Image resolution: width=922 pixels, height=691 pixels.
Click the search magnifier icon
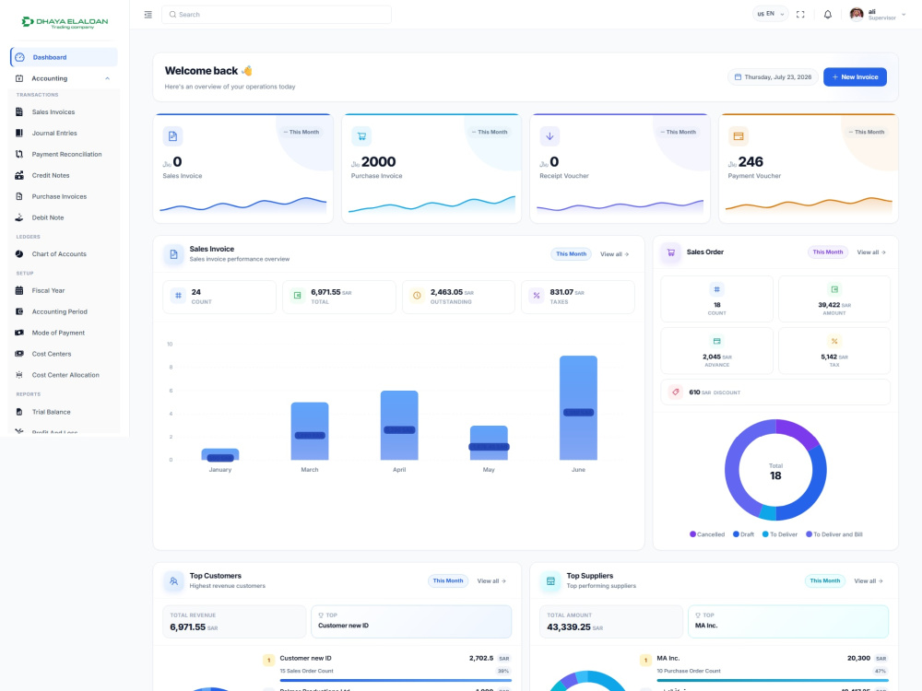[x=173, y=15]
